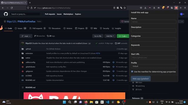Bookmark this page with the star icon
Image resolution: width=188 pixels, height=105 pixels.
click(x=125, y=8)
